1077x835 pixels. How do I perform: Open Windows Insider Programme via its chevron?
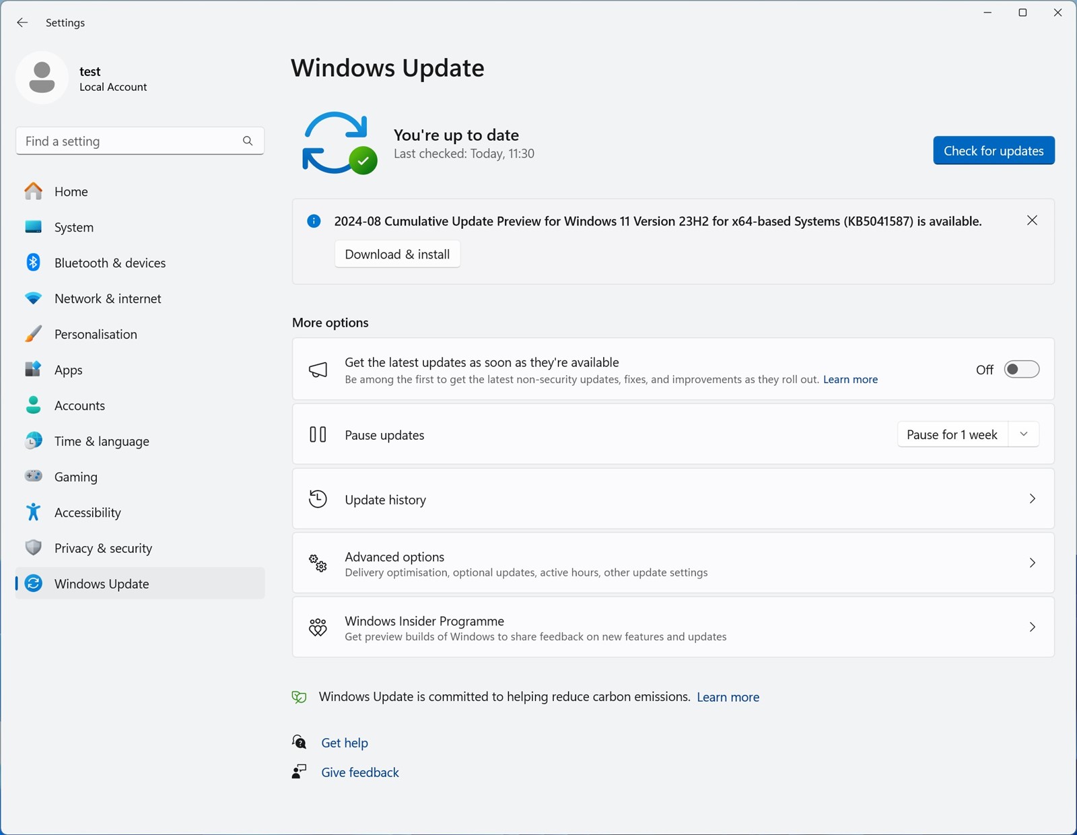1033,628
